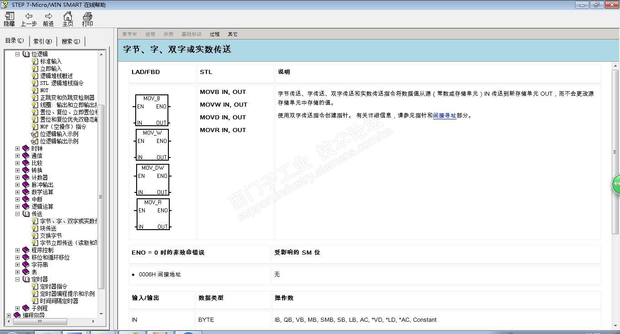Expand the 移位和循环移位 tree node
Screen dimensions: 620x334
pos(18,257)
